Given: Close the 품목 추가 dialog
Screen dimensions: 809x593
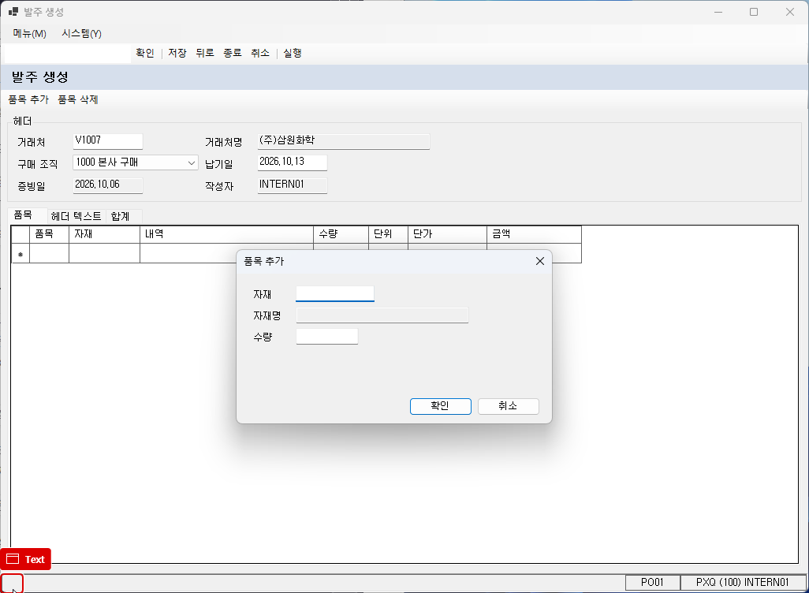Looking at the screenshot, I should click(x=539, y=261).
